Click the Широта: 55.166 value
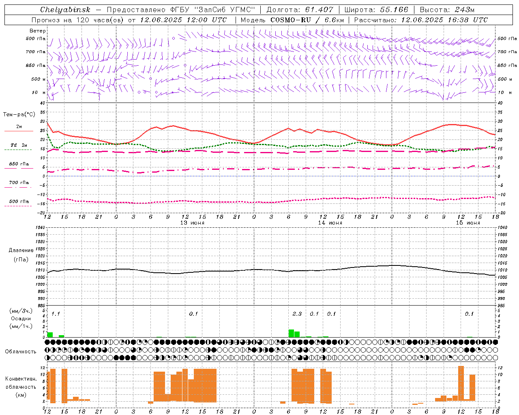 pyautogui.click(x=376, y=10)
